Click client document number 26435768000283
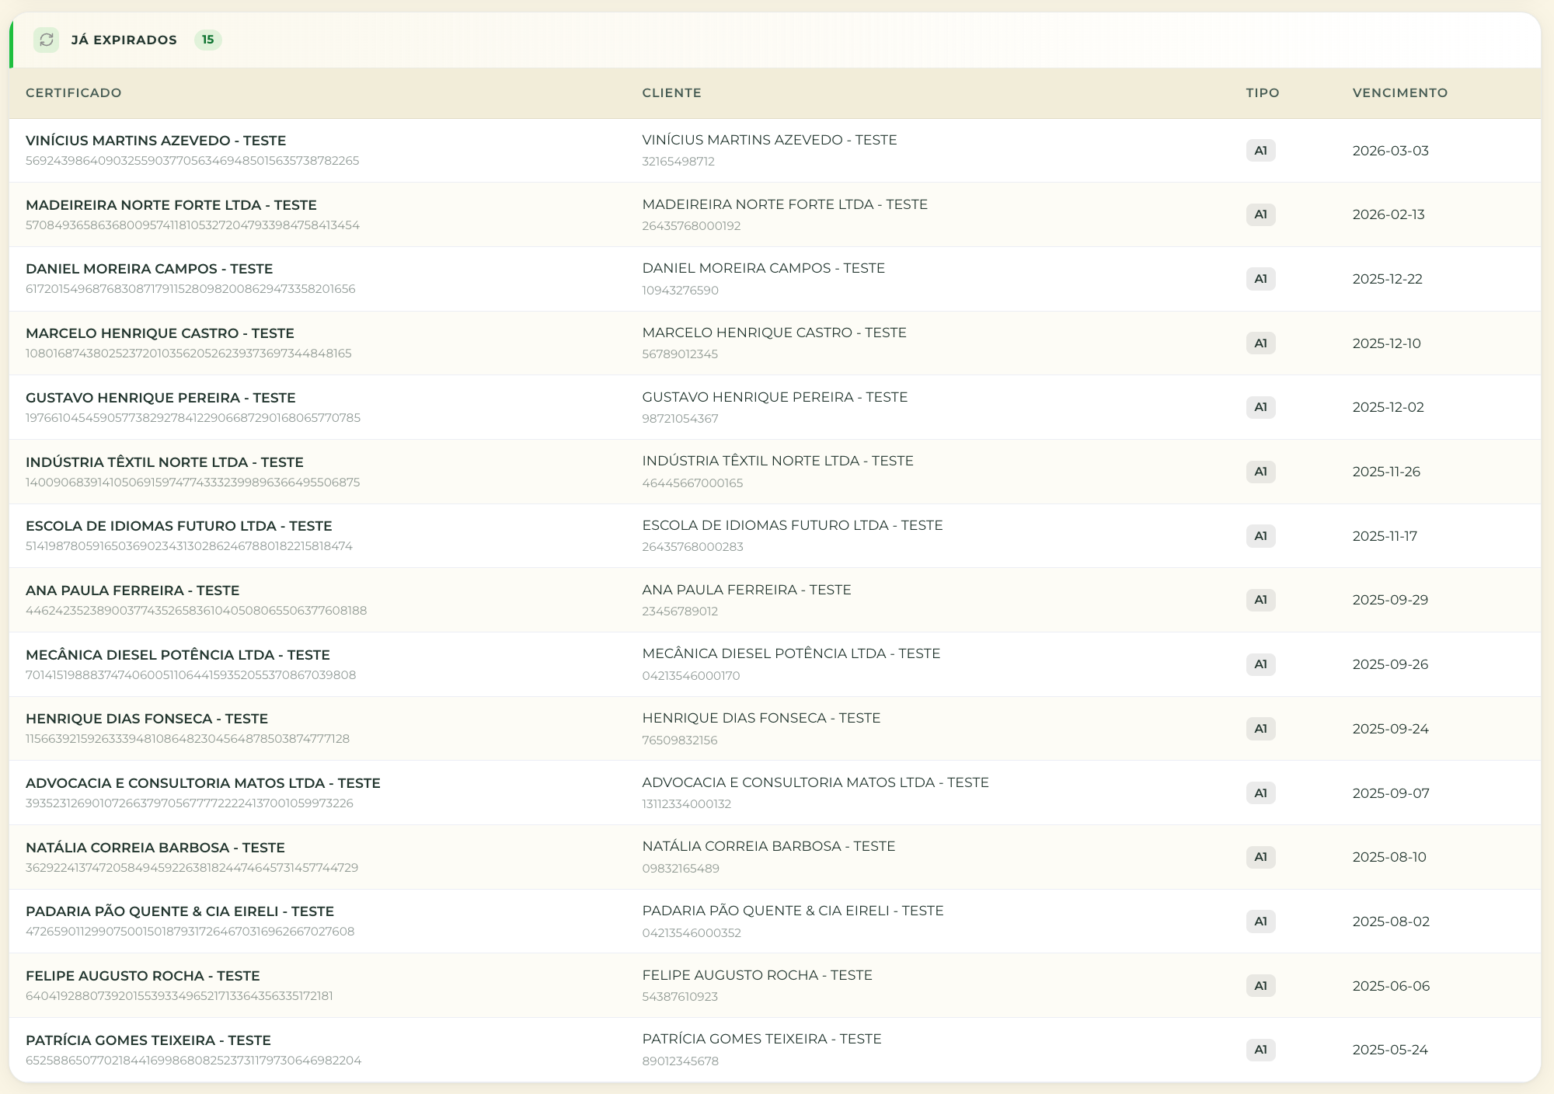Image resolution: width=1554 pixels, height=1094 pixels. click(692, 547)
